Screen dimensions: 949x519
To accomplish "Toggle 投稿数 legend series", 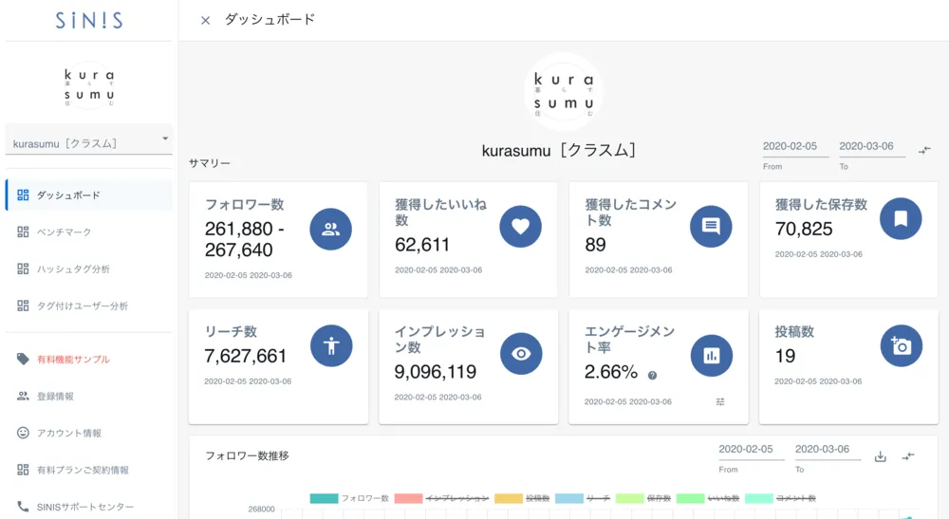I will (522, 498).
